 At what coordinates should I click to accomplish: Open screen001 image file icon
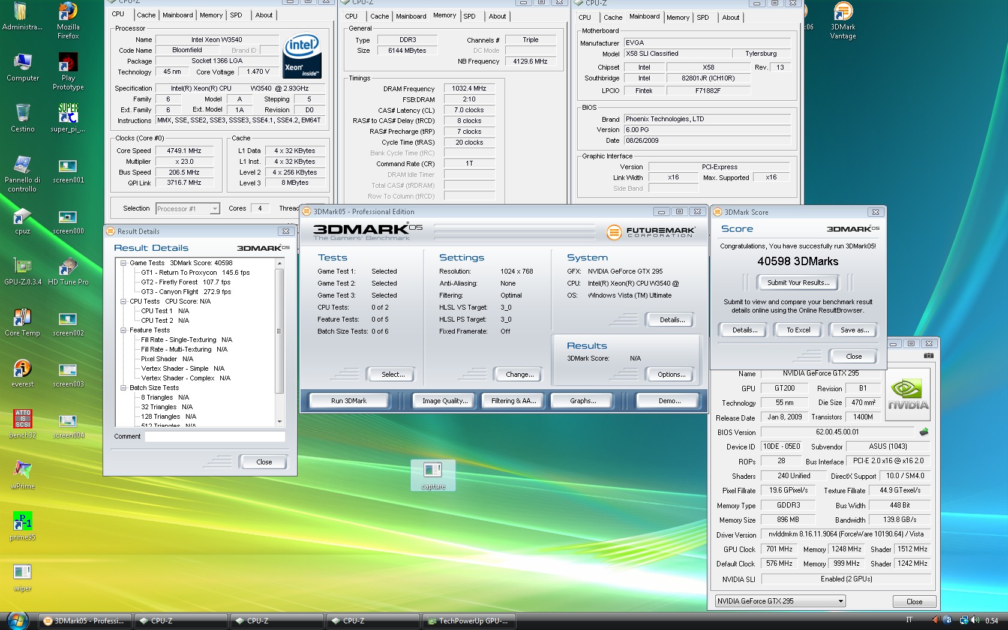(68, 170)
